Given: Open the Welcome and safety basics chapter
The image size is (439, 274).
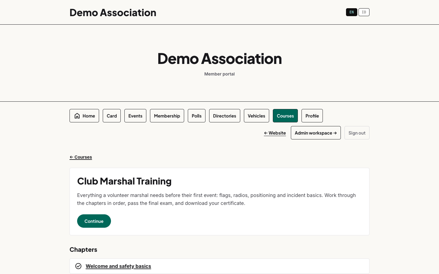Looking at the screenshot, I should click(x=118, y=266).
